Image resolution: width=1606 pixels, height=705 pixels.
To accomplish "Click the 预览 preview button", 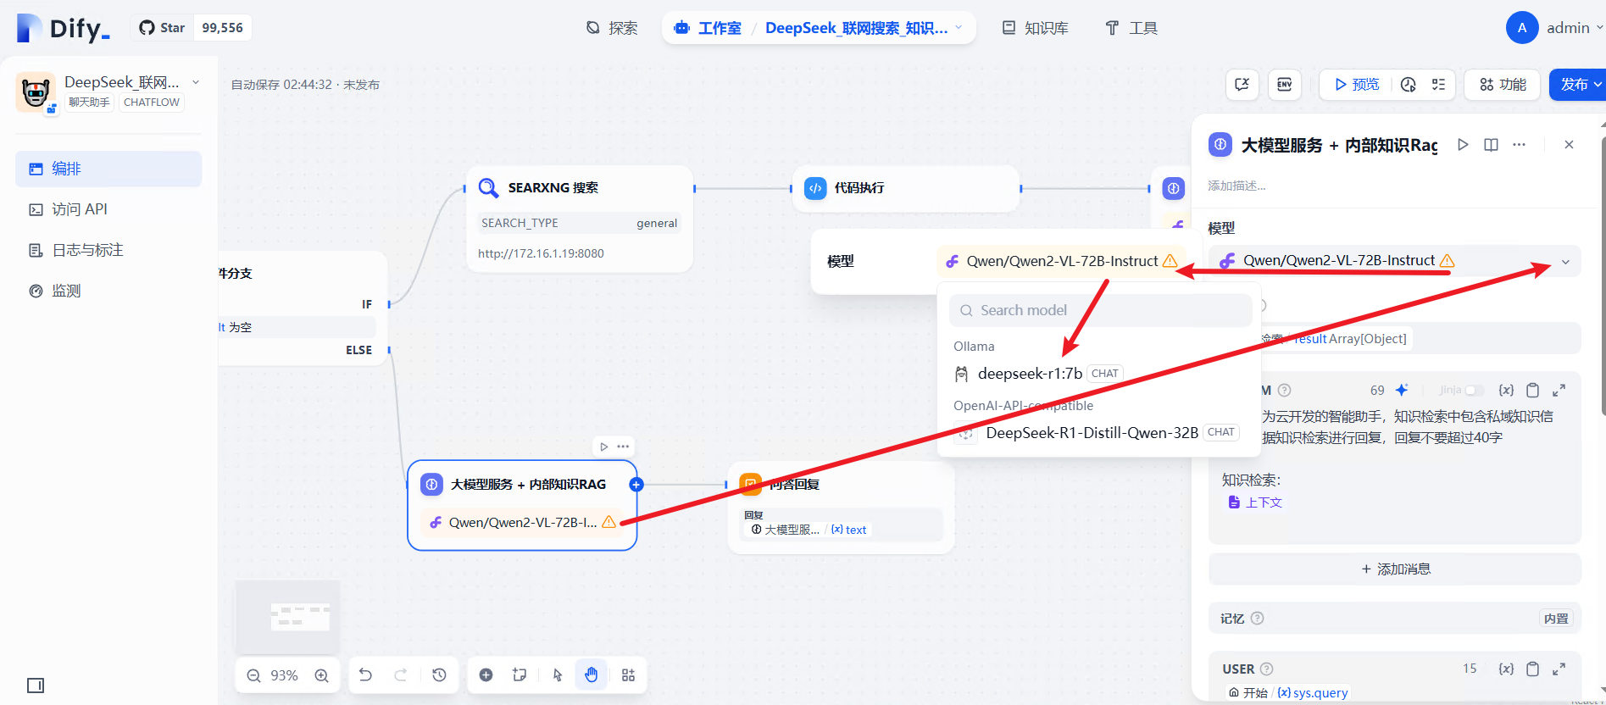I will coord(1357,85).
